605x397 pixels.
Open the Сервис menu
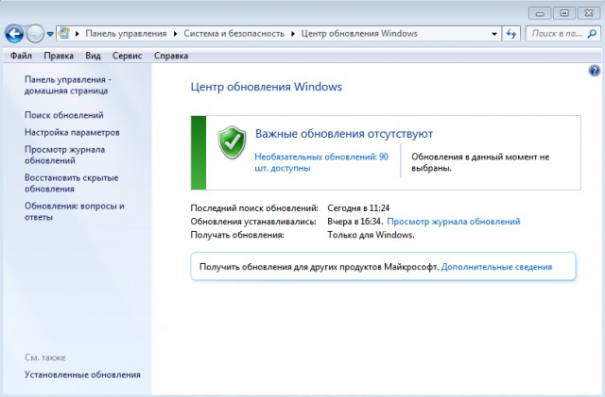click(127, 56)
